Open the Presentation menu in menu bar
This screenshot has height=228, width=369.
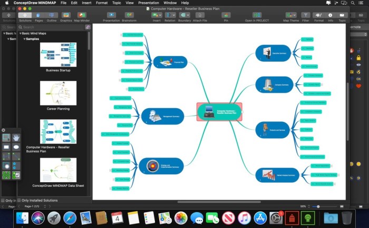tap(148, 3)
